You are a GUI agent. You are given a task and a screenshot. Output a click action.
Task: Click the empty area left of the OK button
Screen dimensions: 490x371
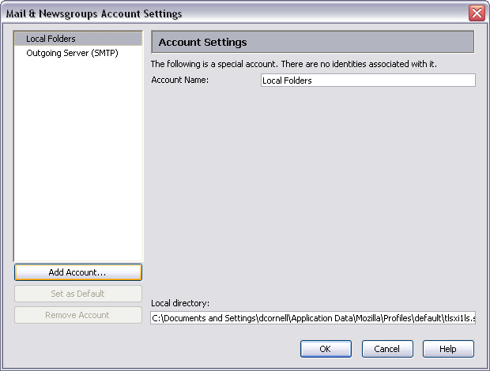(221, 349)
